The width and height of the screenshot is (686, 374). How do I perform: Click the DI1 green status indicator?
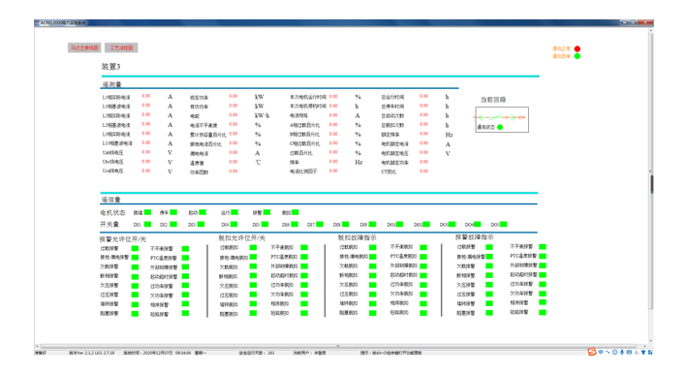click(147, 225)
